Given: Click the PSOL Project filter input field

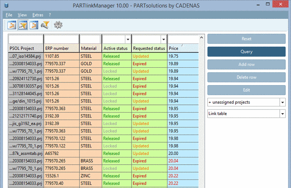Looking at the screenshot, I should [x=26, y=39].
